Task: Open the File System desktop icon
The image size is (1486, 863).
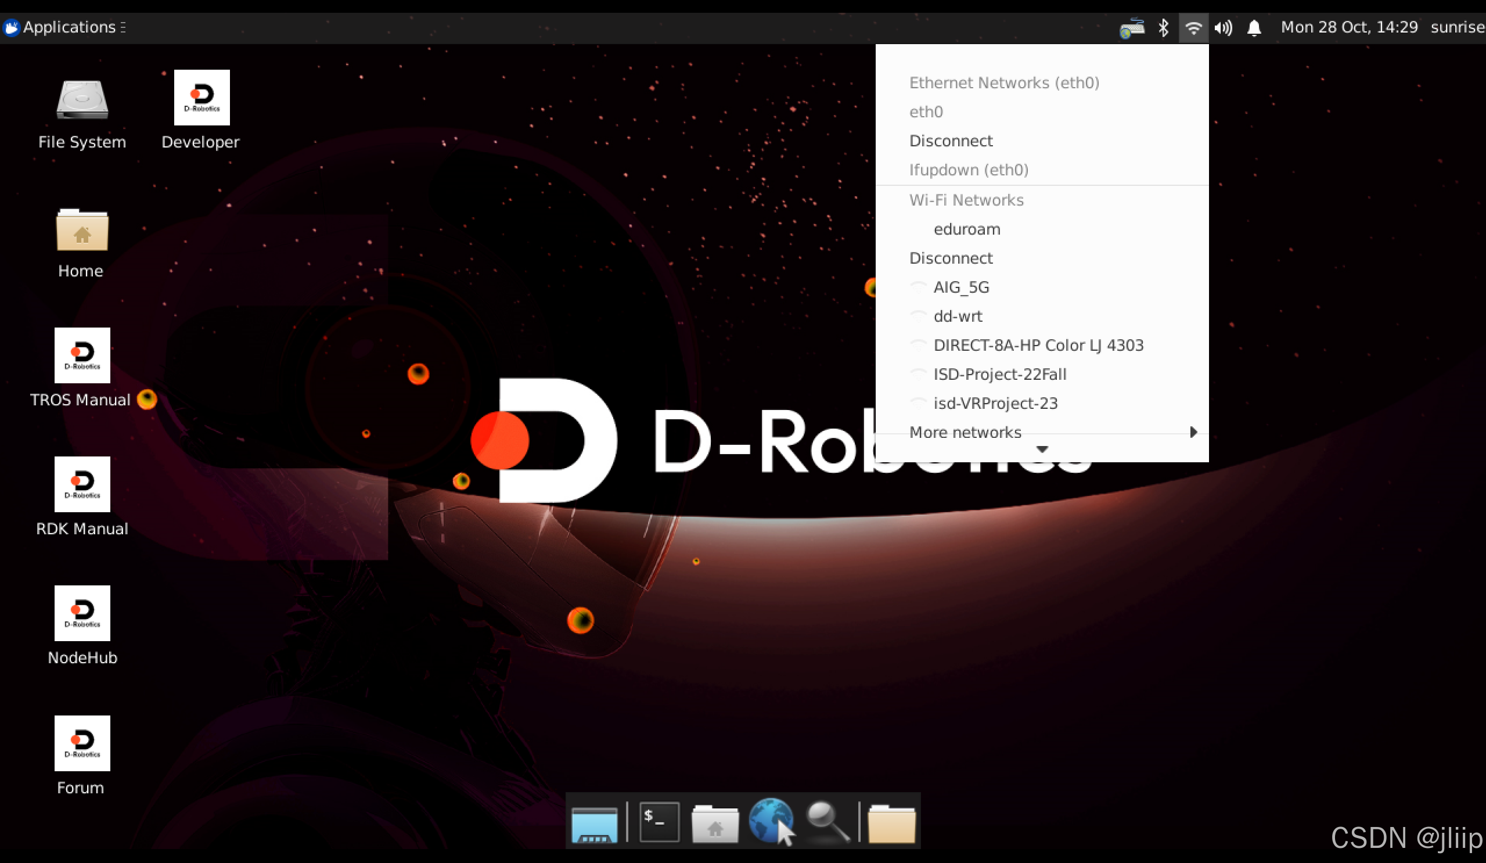Action: 82,99
